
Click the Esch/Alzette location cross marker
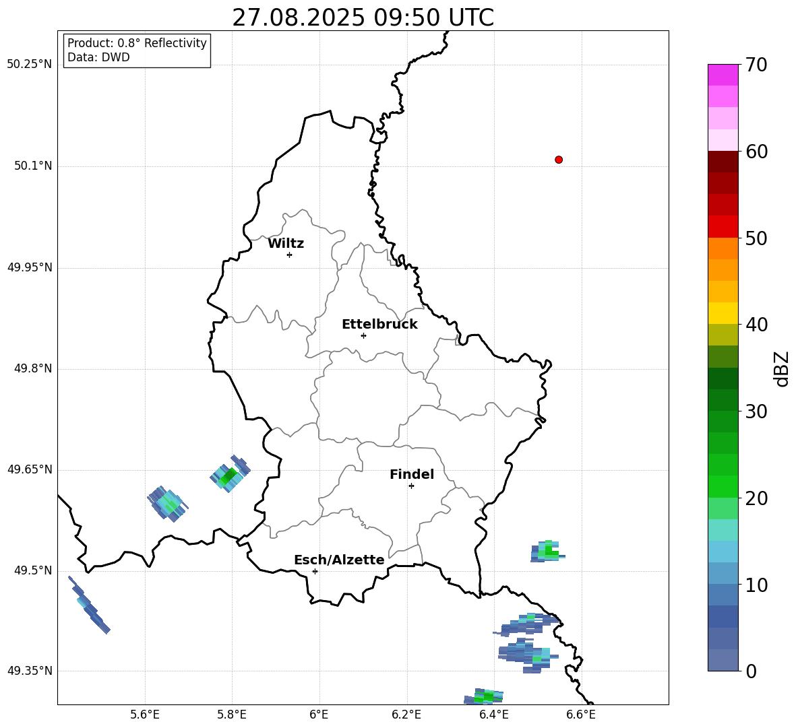coord(315,571)
